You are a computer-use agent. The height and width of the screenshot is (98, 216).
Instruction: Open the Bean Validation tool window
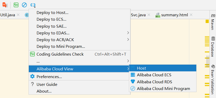213,80
